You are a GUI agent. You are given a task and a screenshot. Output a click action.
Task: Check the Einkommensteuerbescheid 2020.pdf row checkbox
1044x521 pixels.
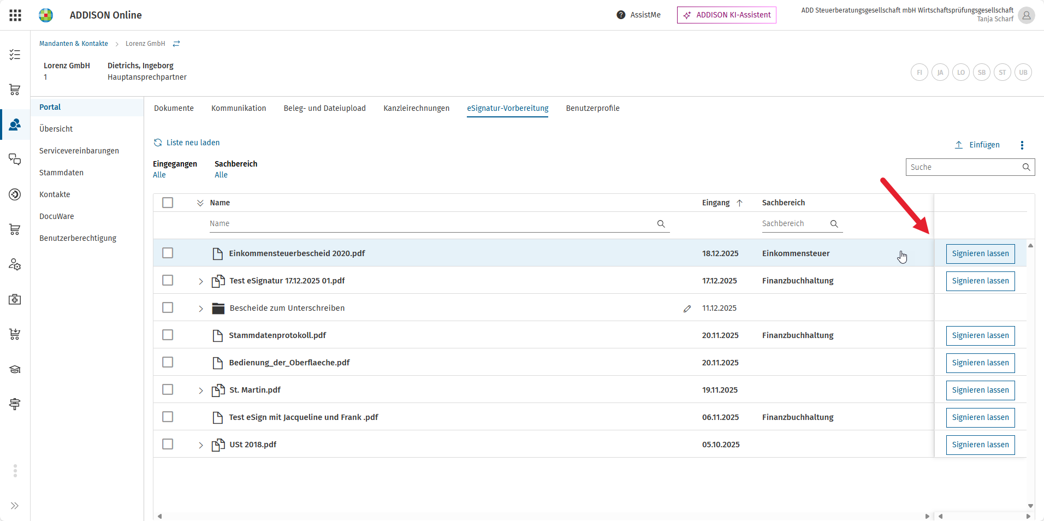(168, 253)
